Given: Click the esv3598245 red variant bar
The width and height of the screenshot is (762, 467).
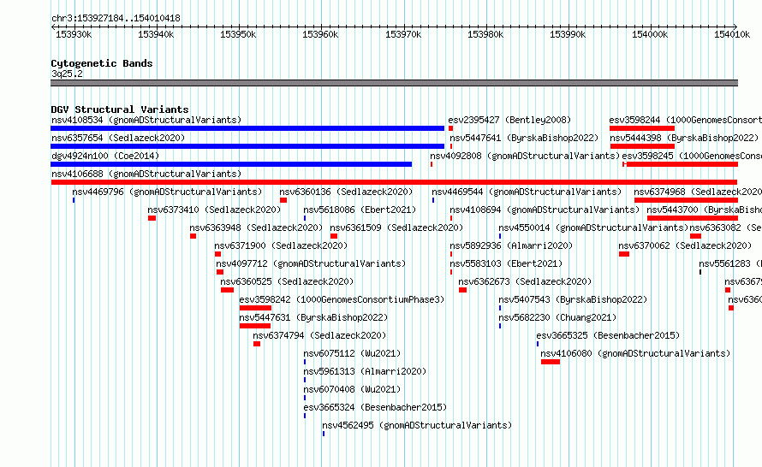Looking at the screenshot, I should (681, 164).
